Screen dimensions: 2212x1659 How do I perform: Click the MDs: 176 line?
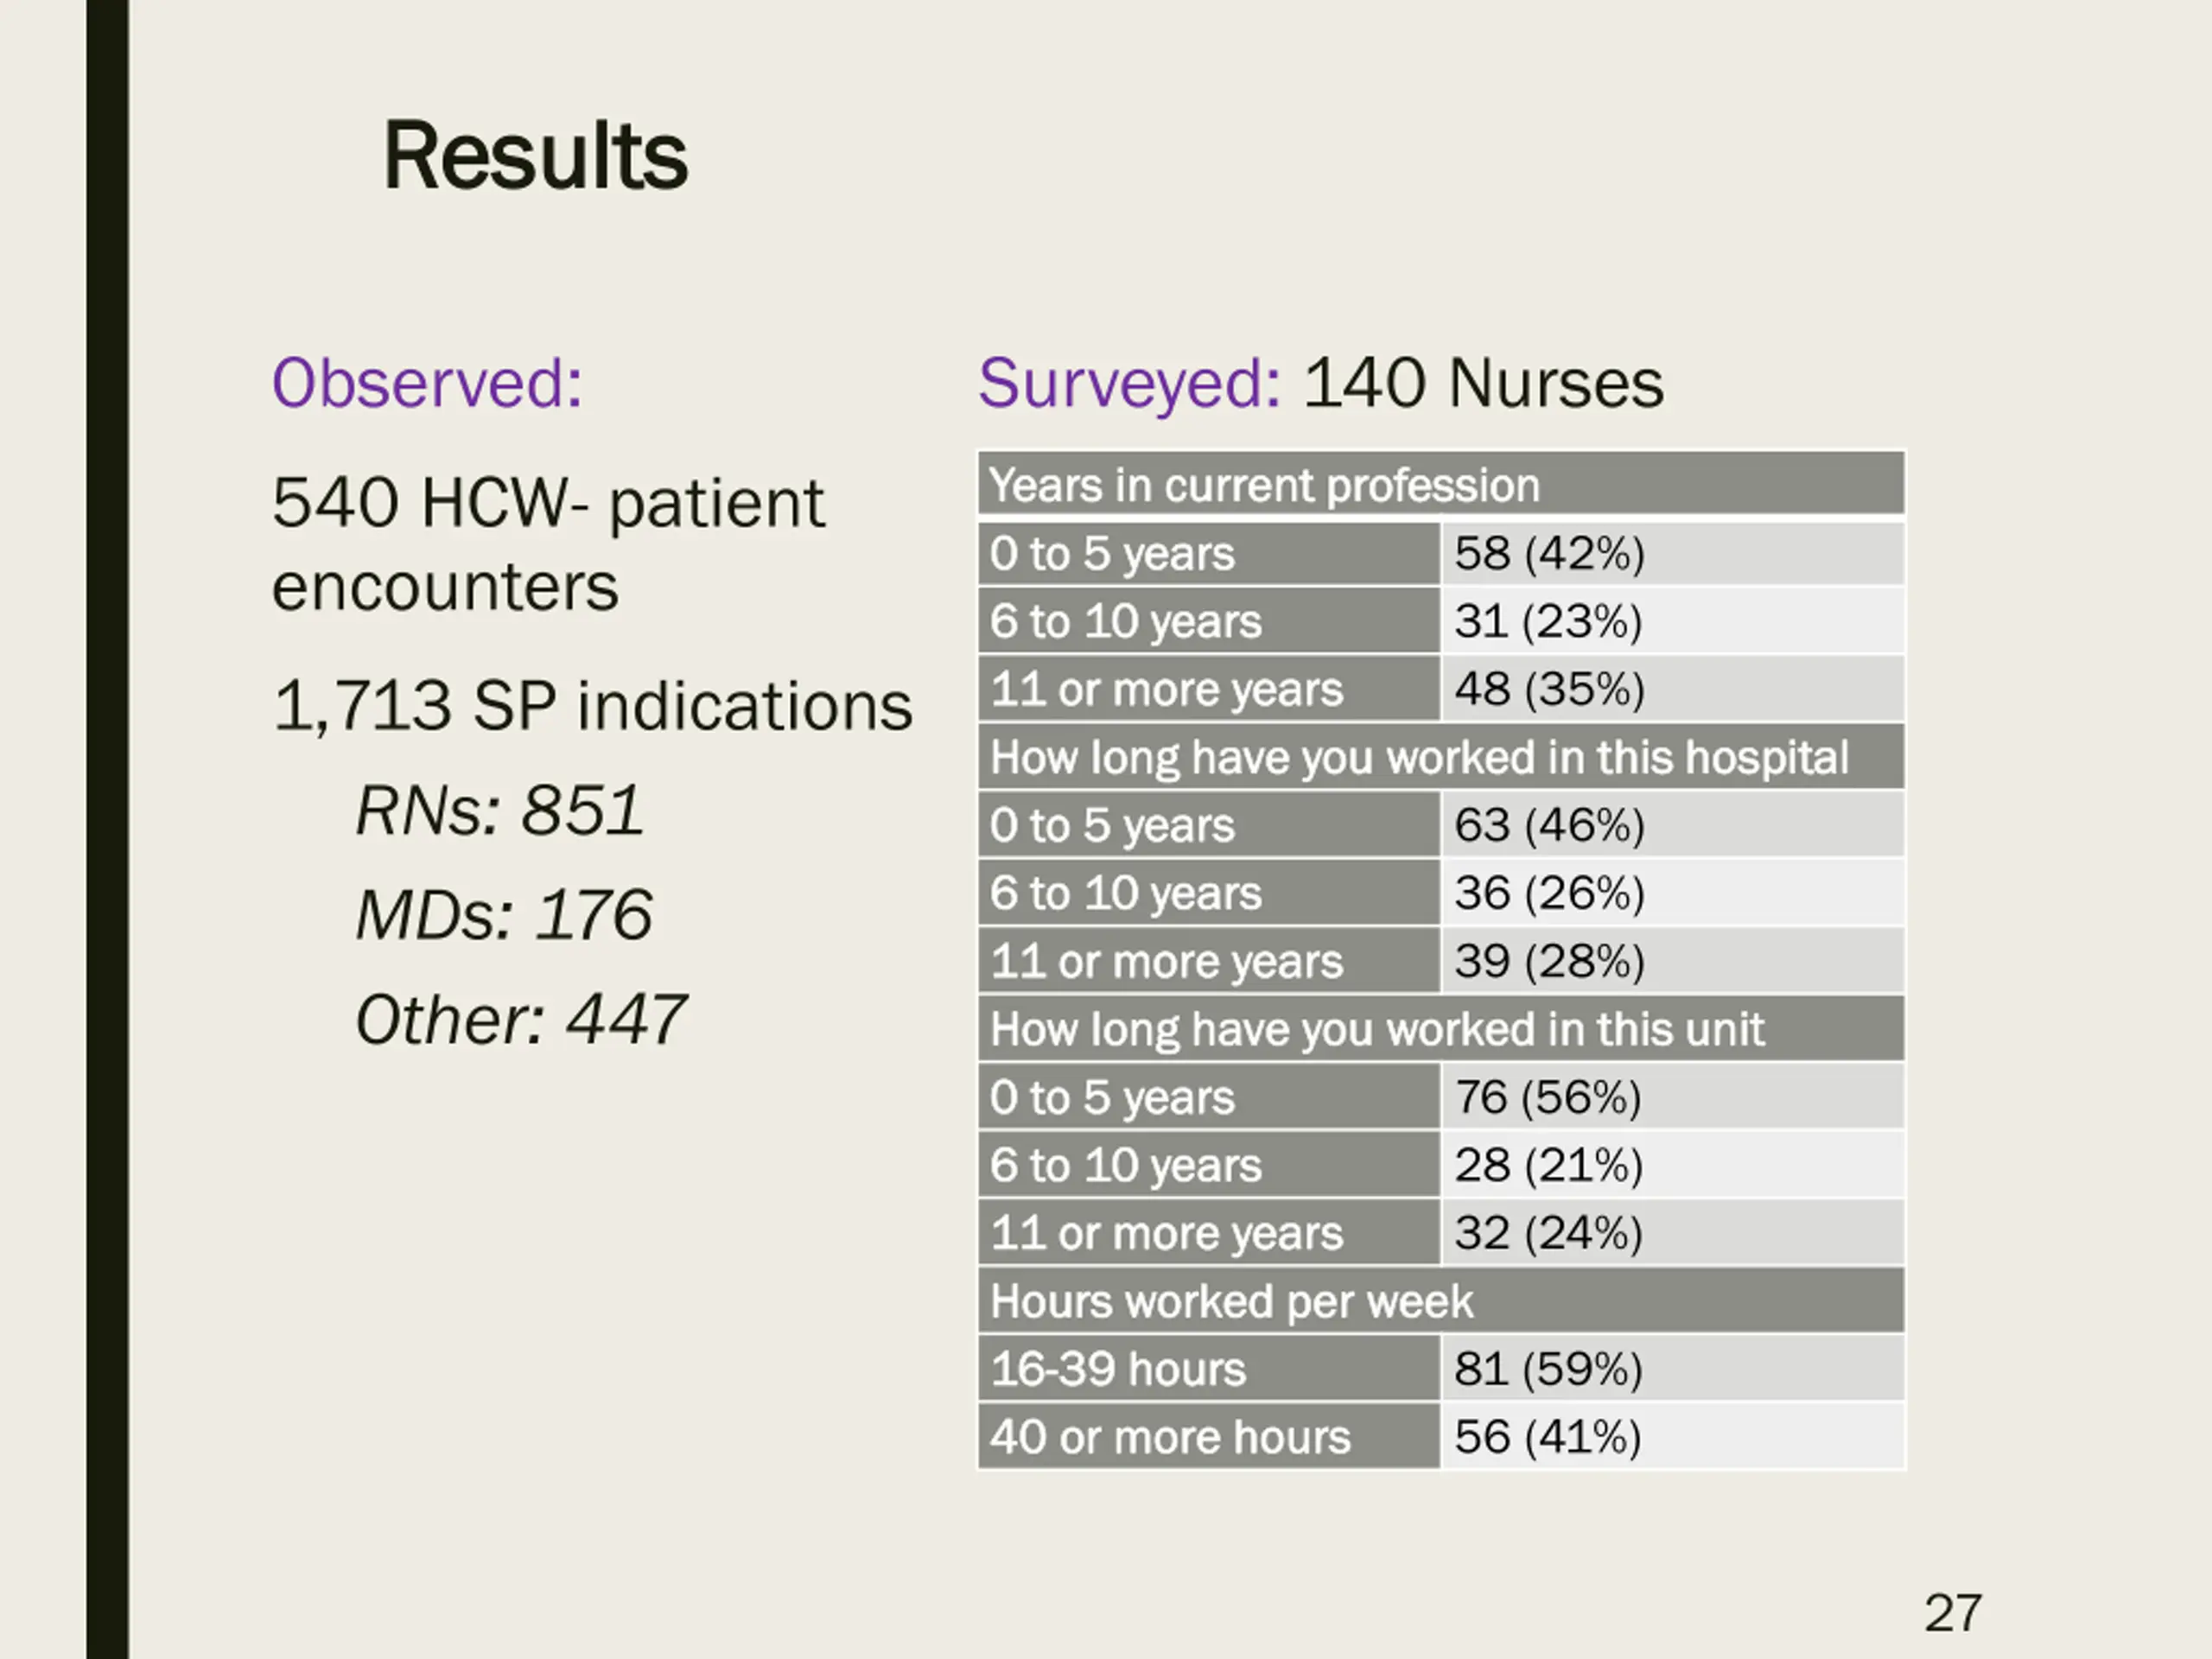coord(504,915)
